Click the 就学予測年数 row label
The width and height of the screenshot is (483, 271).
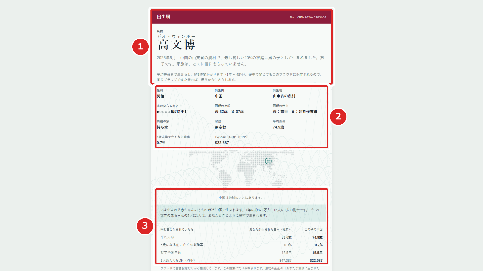[171, 253]
